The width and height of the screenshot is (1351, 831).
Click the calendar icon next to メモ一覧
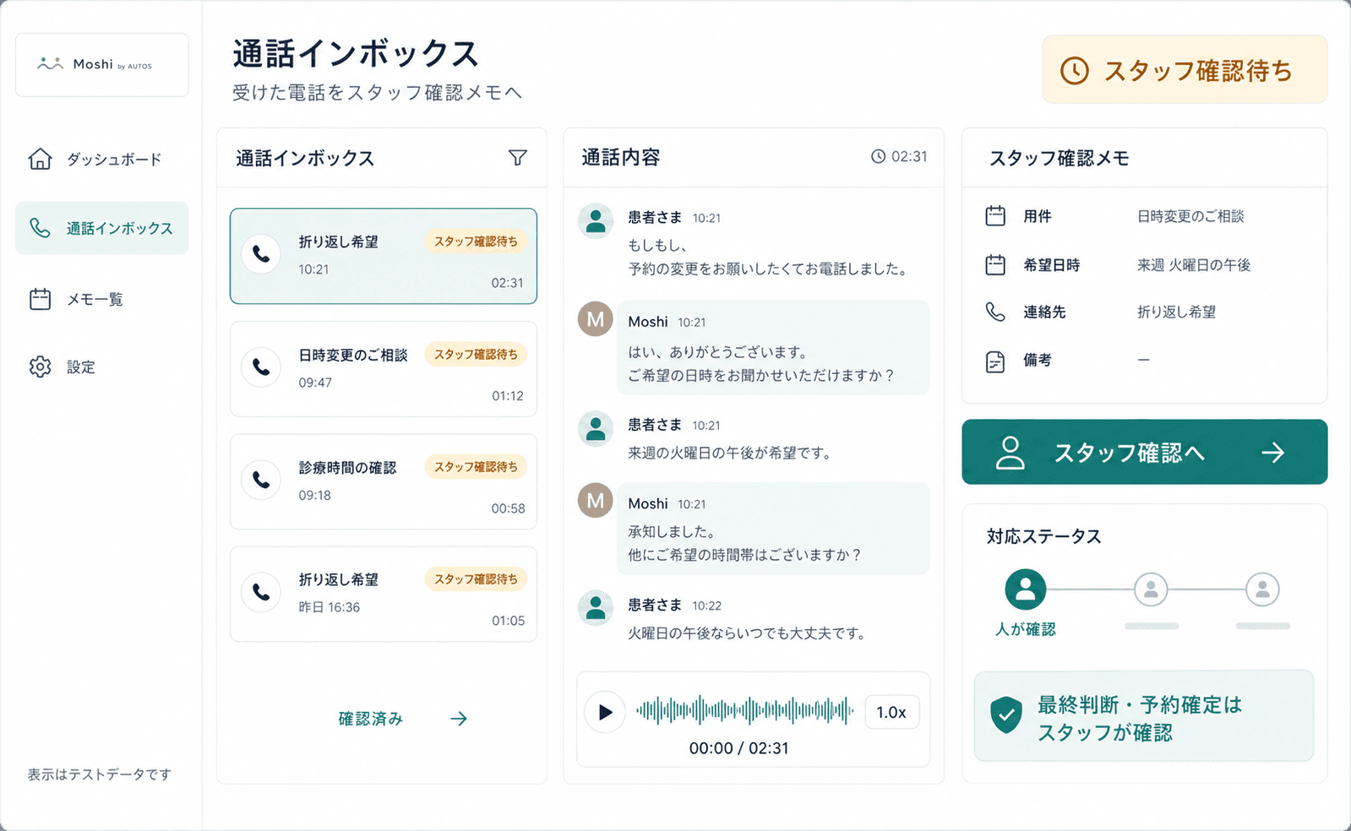[x=40, y=299]
